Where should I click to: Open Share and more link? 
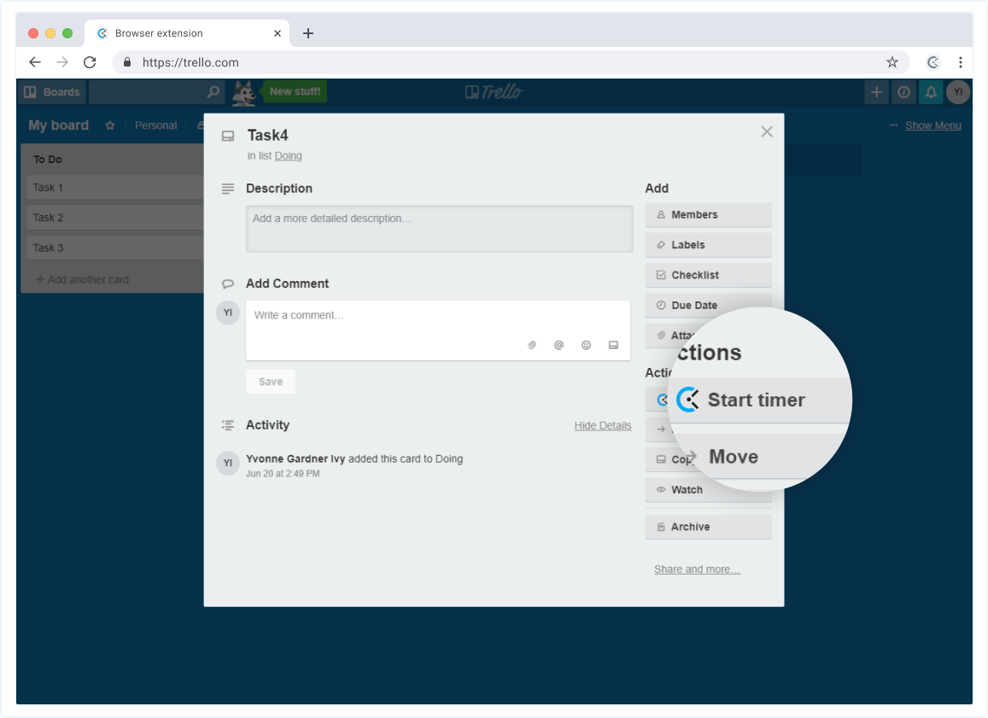(x=697, y=569)
